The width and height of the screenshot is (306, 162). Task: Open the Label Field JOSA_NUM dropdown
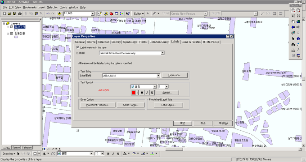(x=158, y=76)
